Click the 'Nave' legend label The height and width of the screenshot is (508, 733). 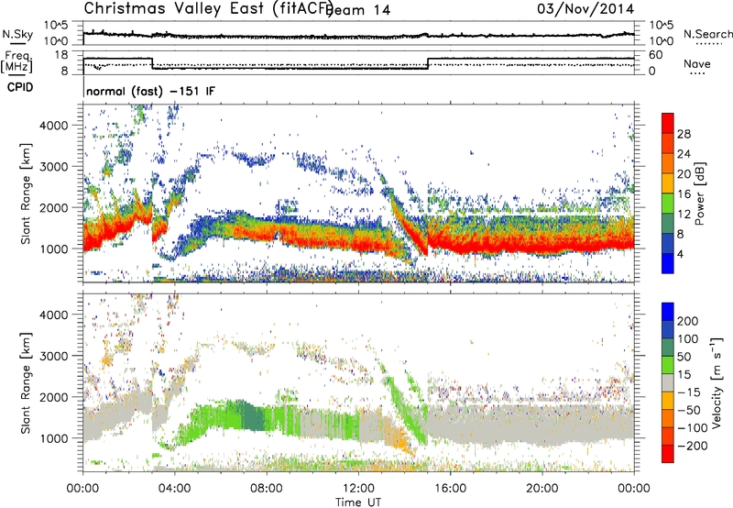697,63
